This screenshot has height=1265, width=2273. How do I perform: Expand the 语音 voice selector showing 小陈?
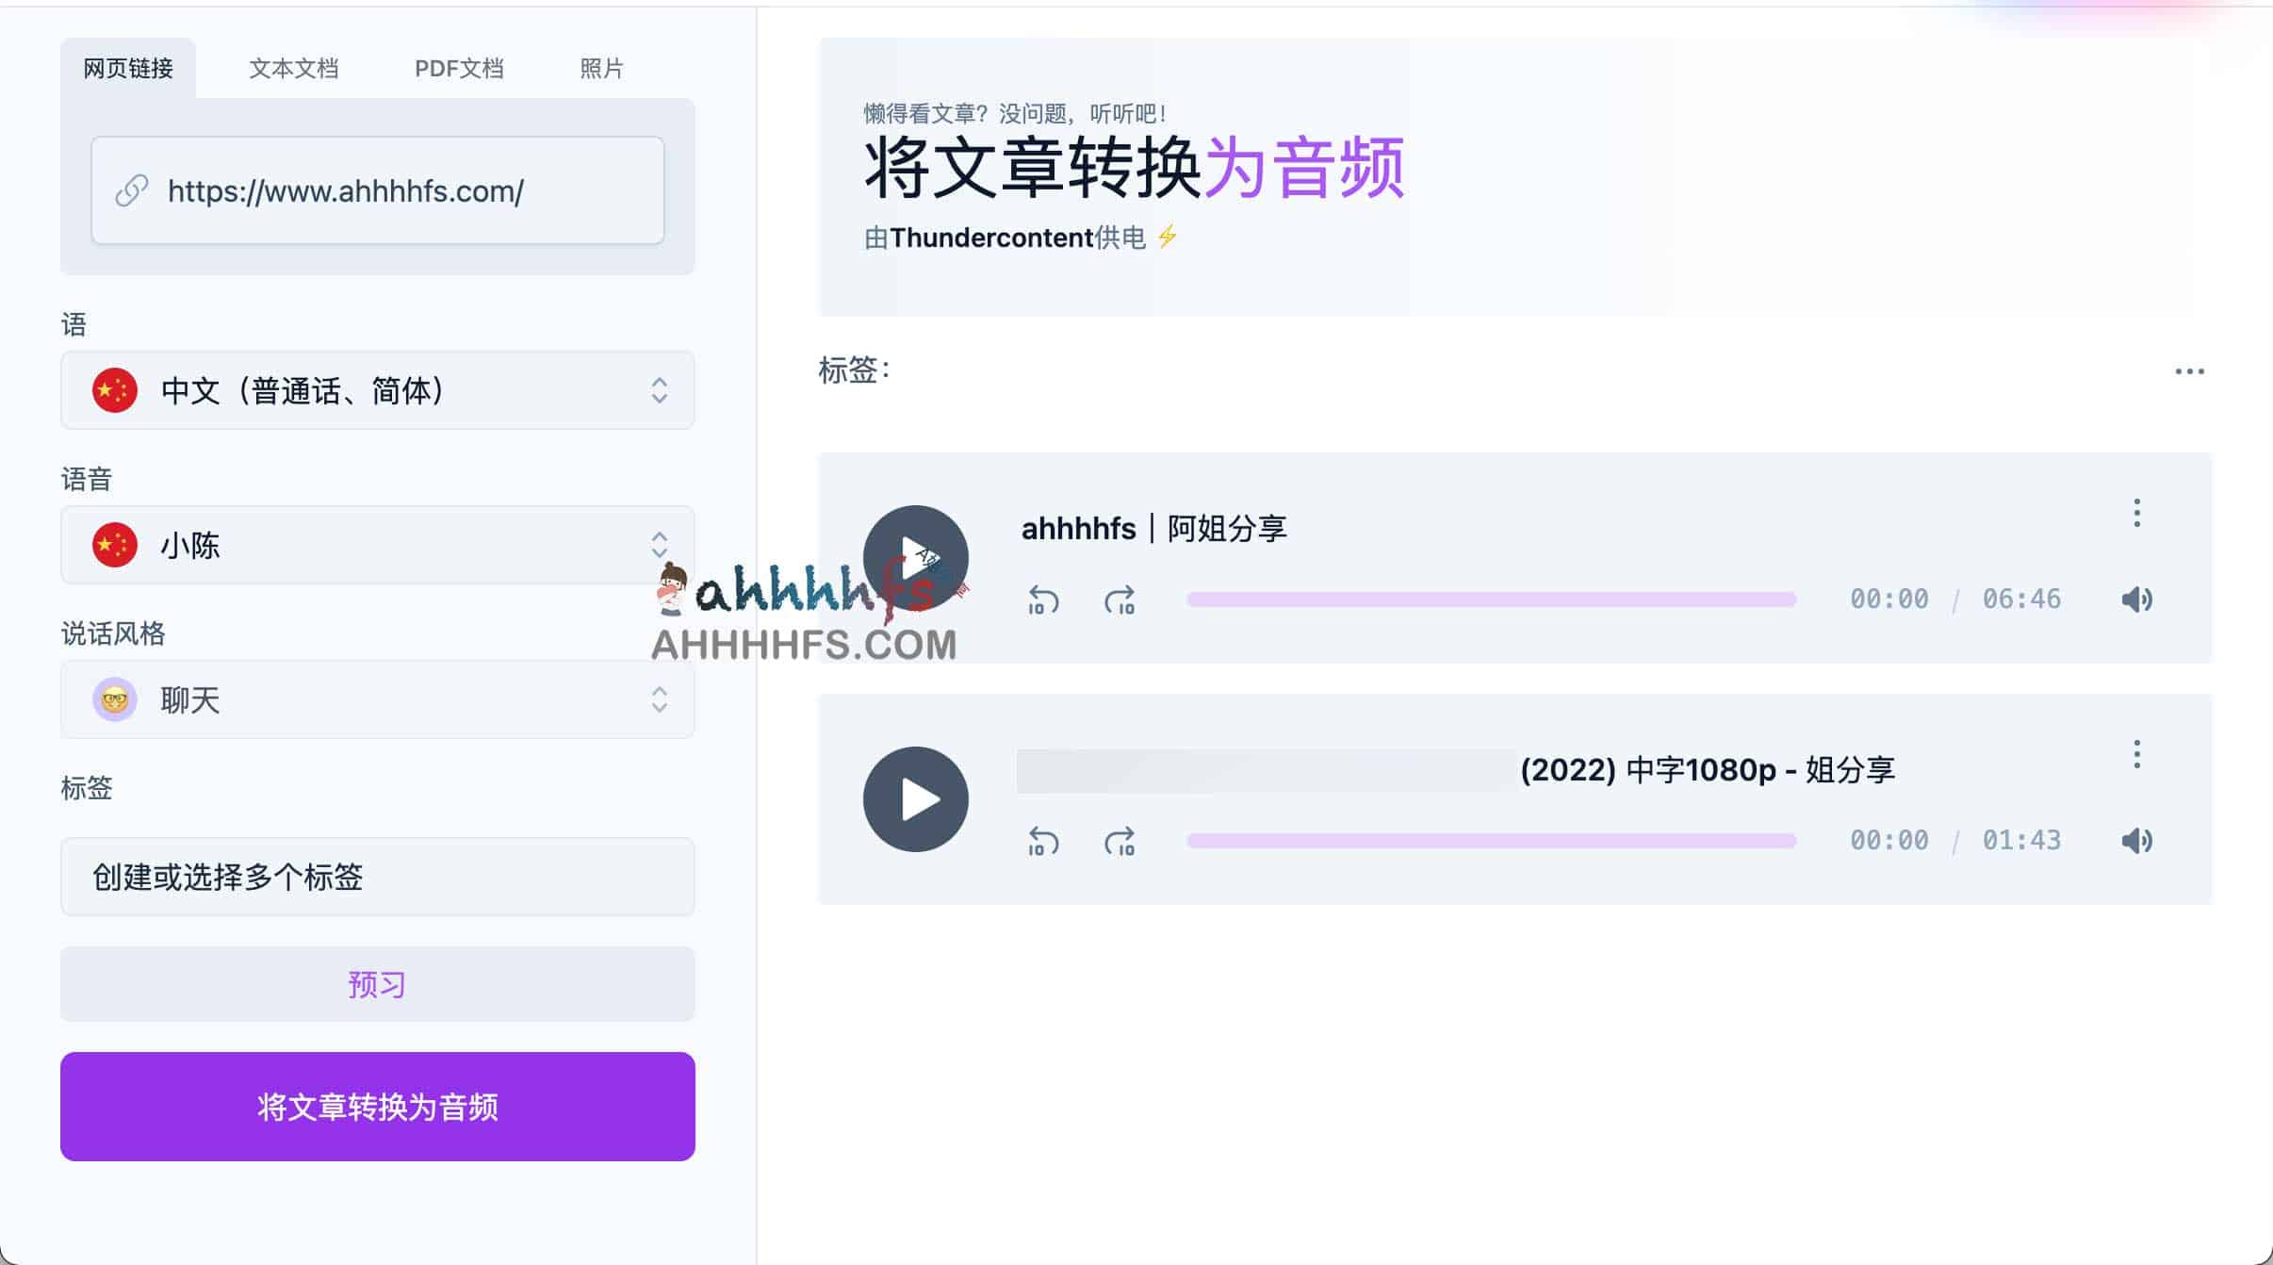point(377,545)
